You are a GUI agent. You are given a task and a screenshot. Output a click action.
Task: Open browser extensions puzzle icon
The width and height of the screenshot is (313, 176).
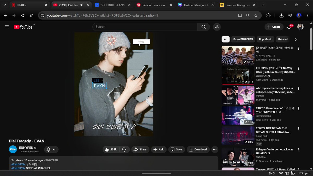[x=268, y=15]
